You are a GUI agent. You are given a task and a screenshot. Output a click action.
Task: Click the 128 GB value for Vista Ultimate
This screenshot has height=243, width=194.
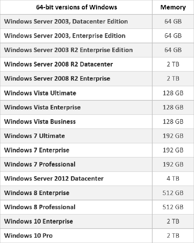tap(173, 93)
